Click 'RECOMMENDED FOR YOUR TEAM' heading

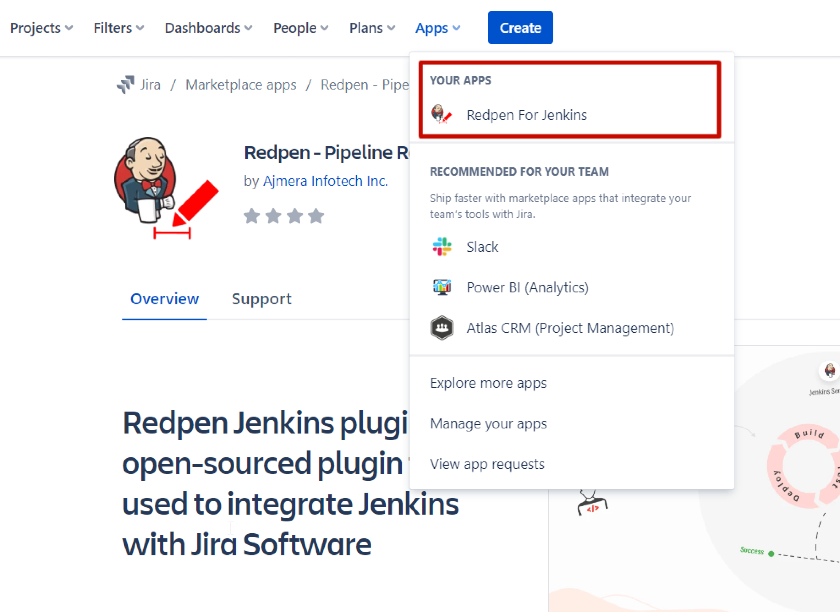pyautogui.click(x=519, y=171)
